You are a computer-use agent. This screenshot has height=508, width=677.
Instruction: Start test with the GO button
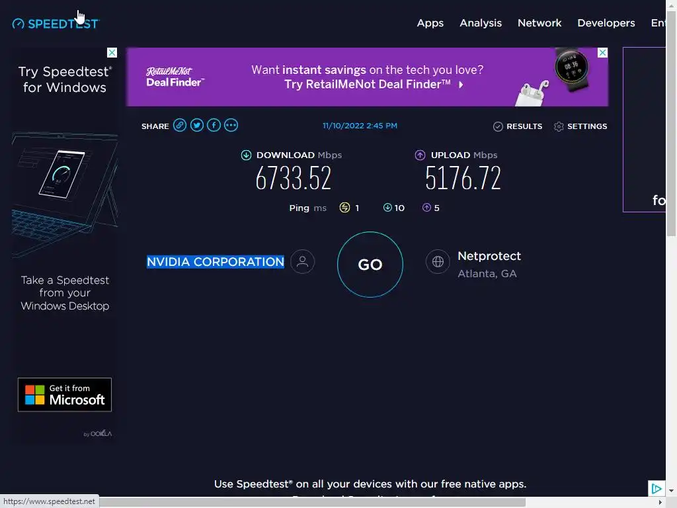370,265
